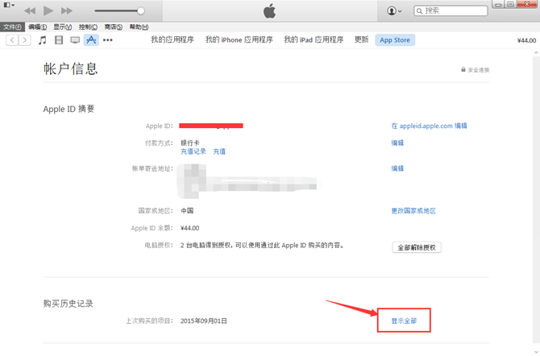Click the 银行卡 payment method text
540x356 pixels.
click(190, 143)
